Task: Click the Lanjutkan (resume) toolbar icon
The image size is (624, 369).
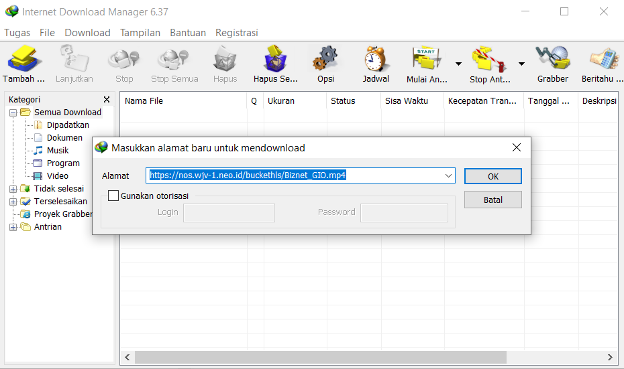Action: (x=74, y=59)
